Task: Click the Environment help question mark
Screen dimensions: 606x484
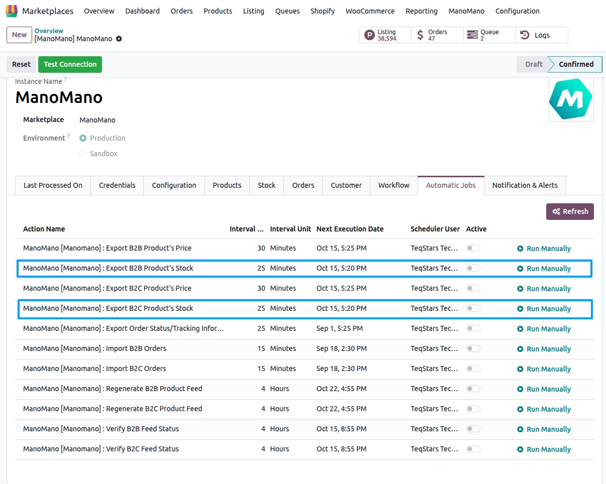Action: click(68, 136)
